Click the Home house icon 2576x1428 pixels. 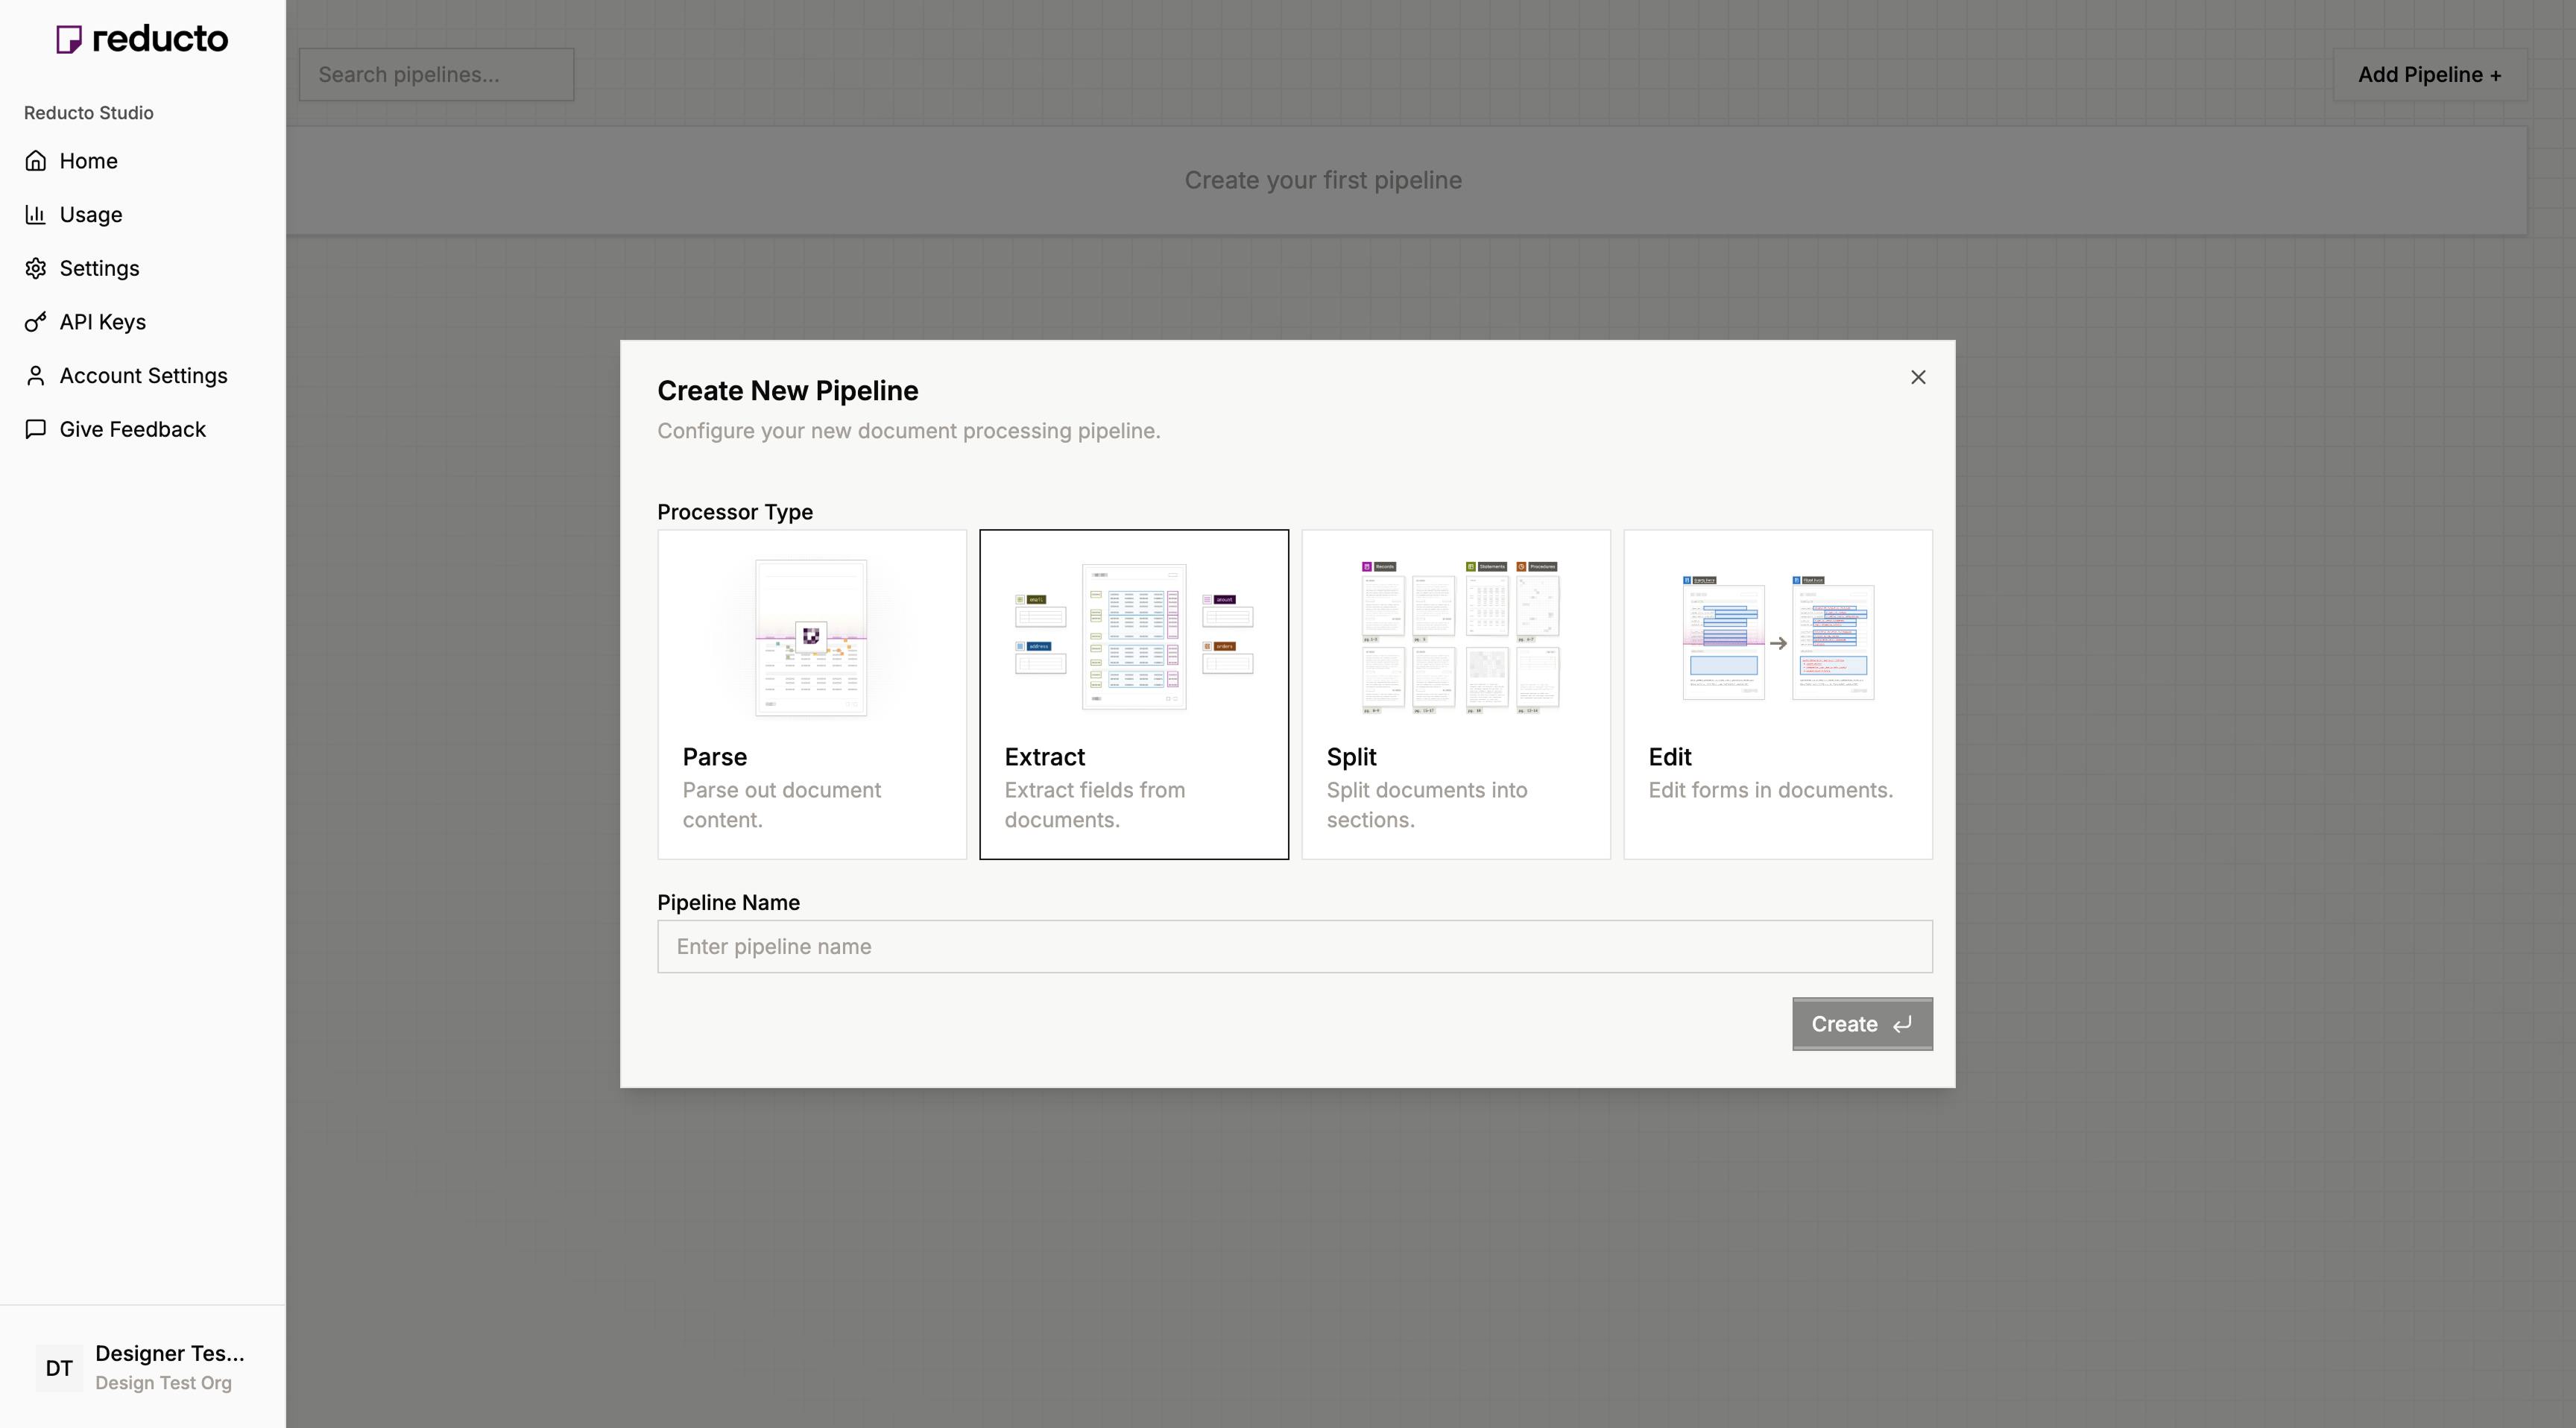[36, 161]
